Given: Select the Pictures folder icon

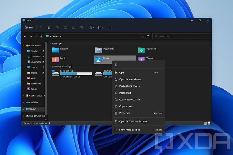Looking at the screenshot, I should (x=98, y=59).
